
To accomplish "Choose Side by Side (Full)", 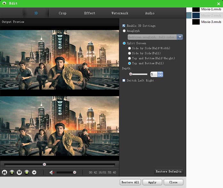I will (129, 53).
